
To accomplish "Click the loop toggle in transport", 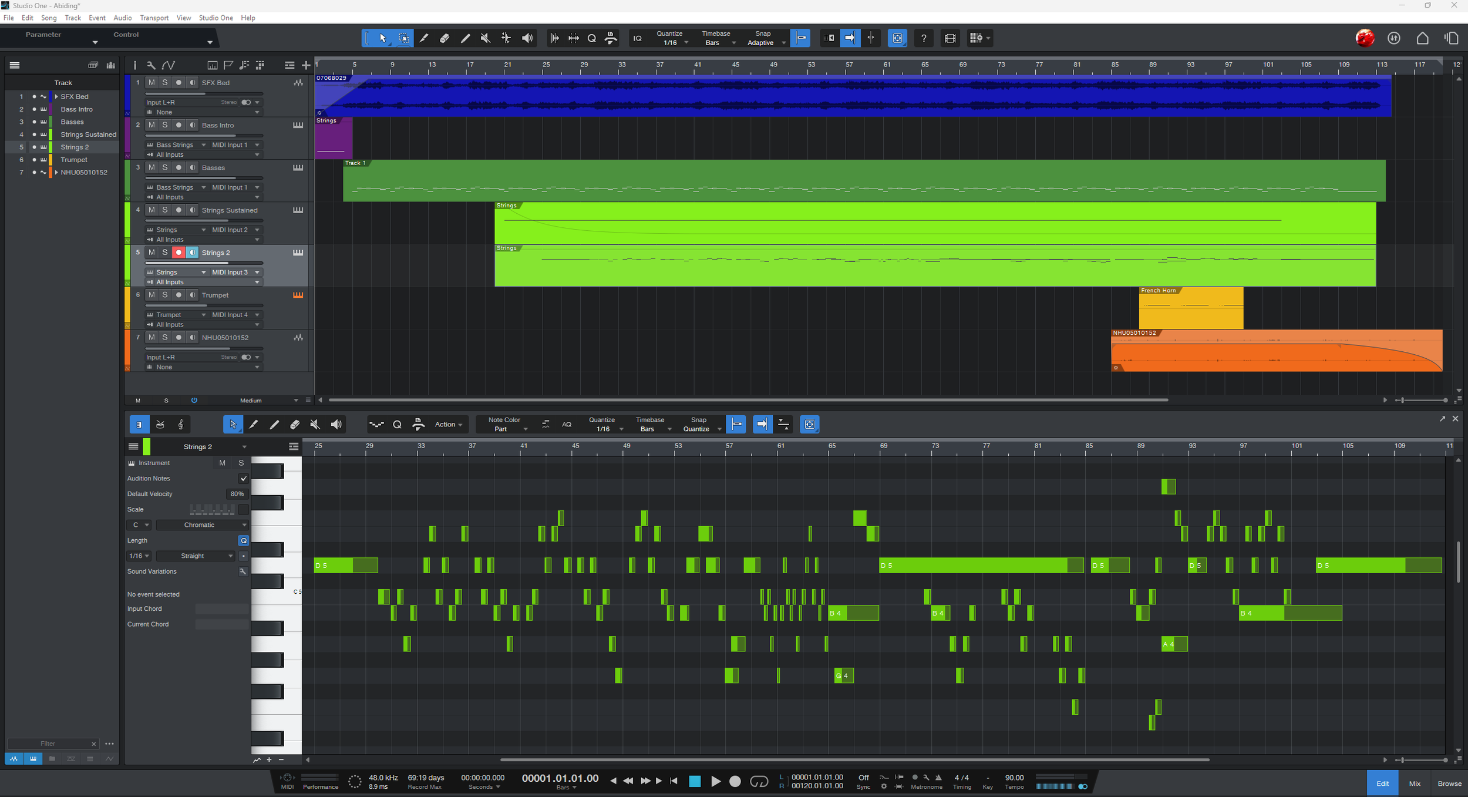I will pyautogui.click(x=759, y=781).
